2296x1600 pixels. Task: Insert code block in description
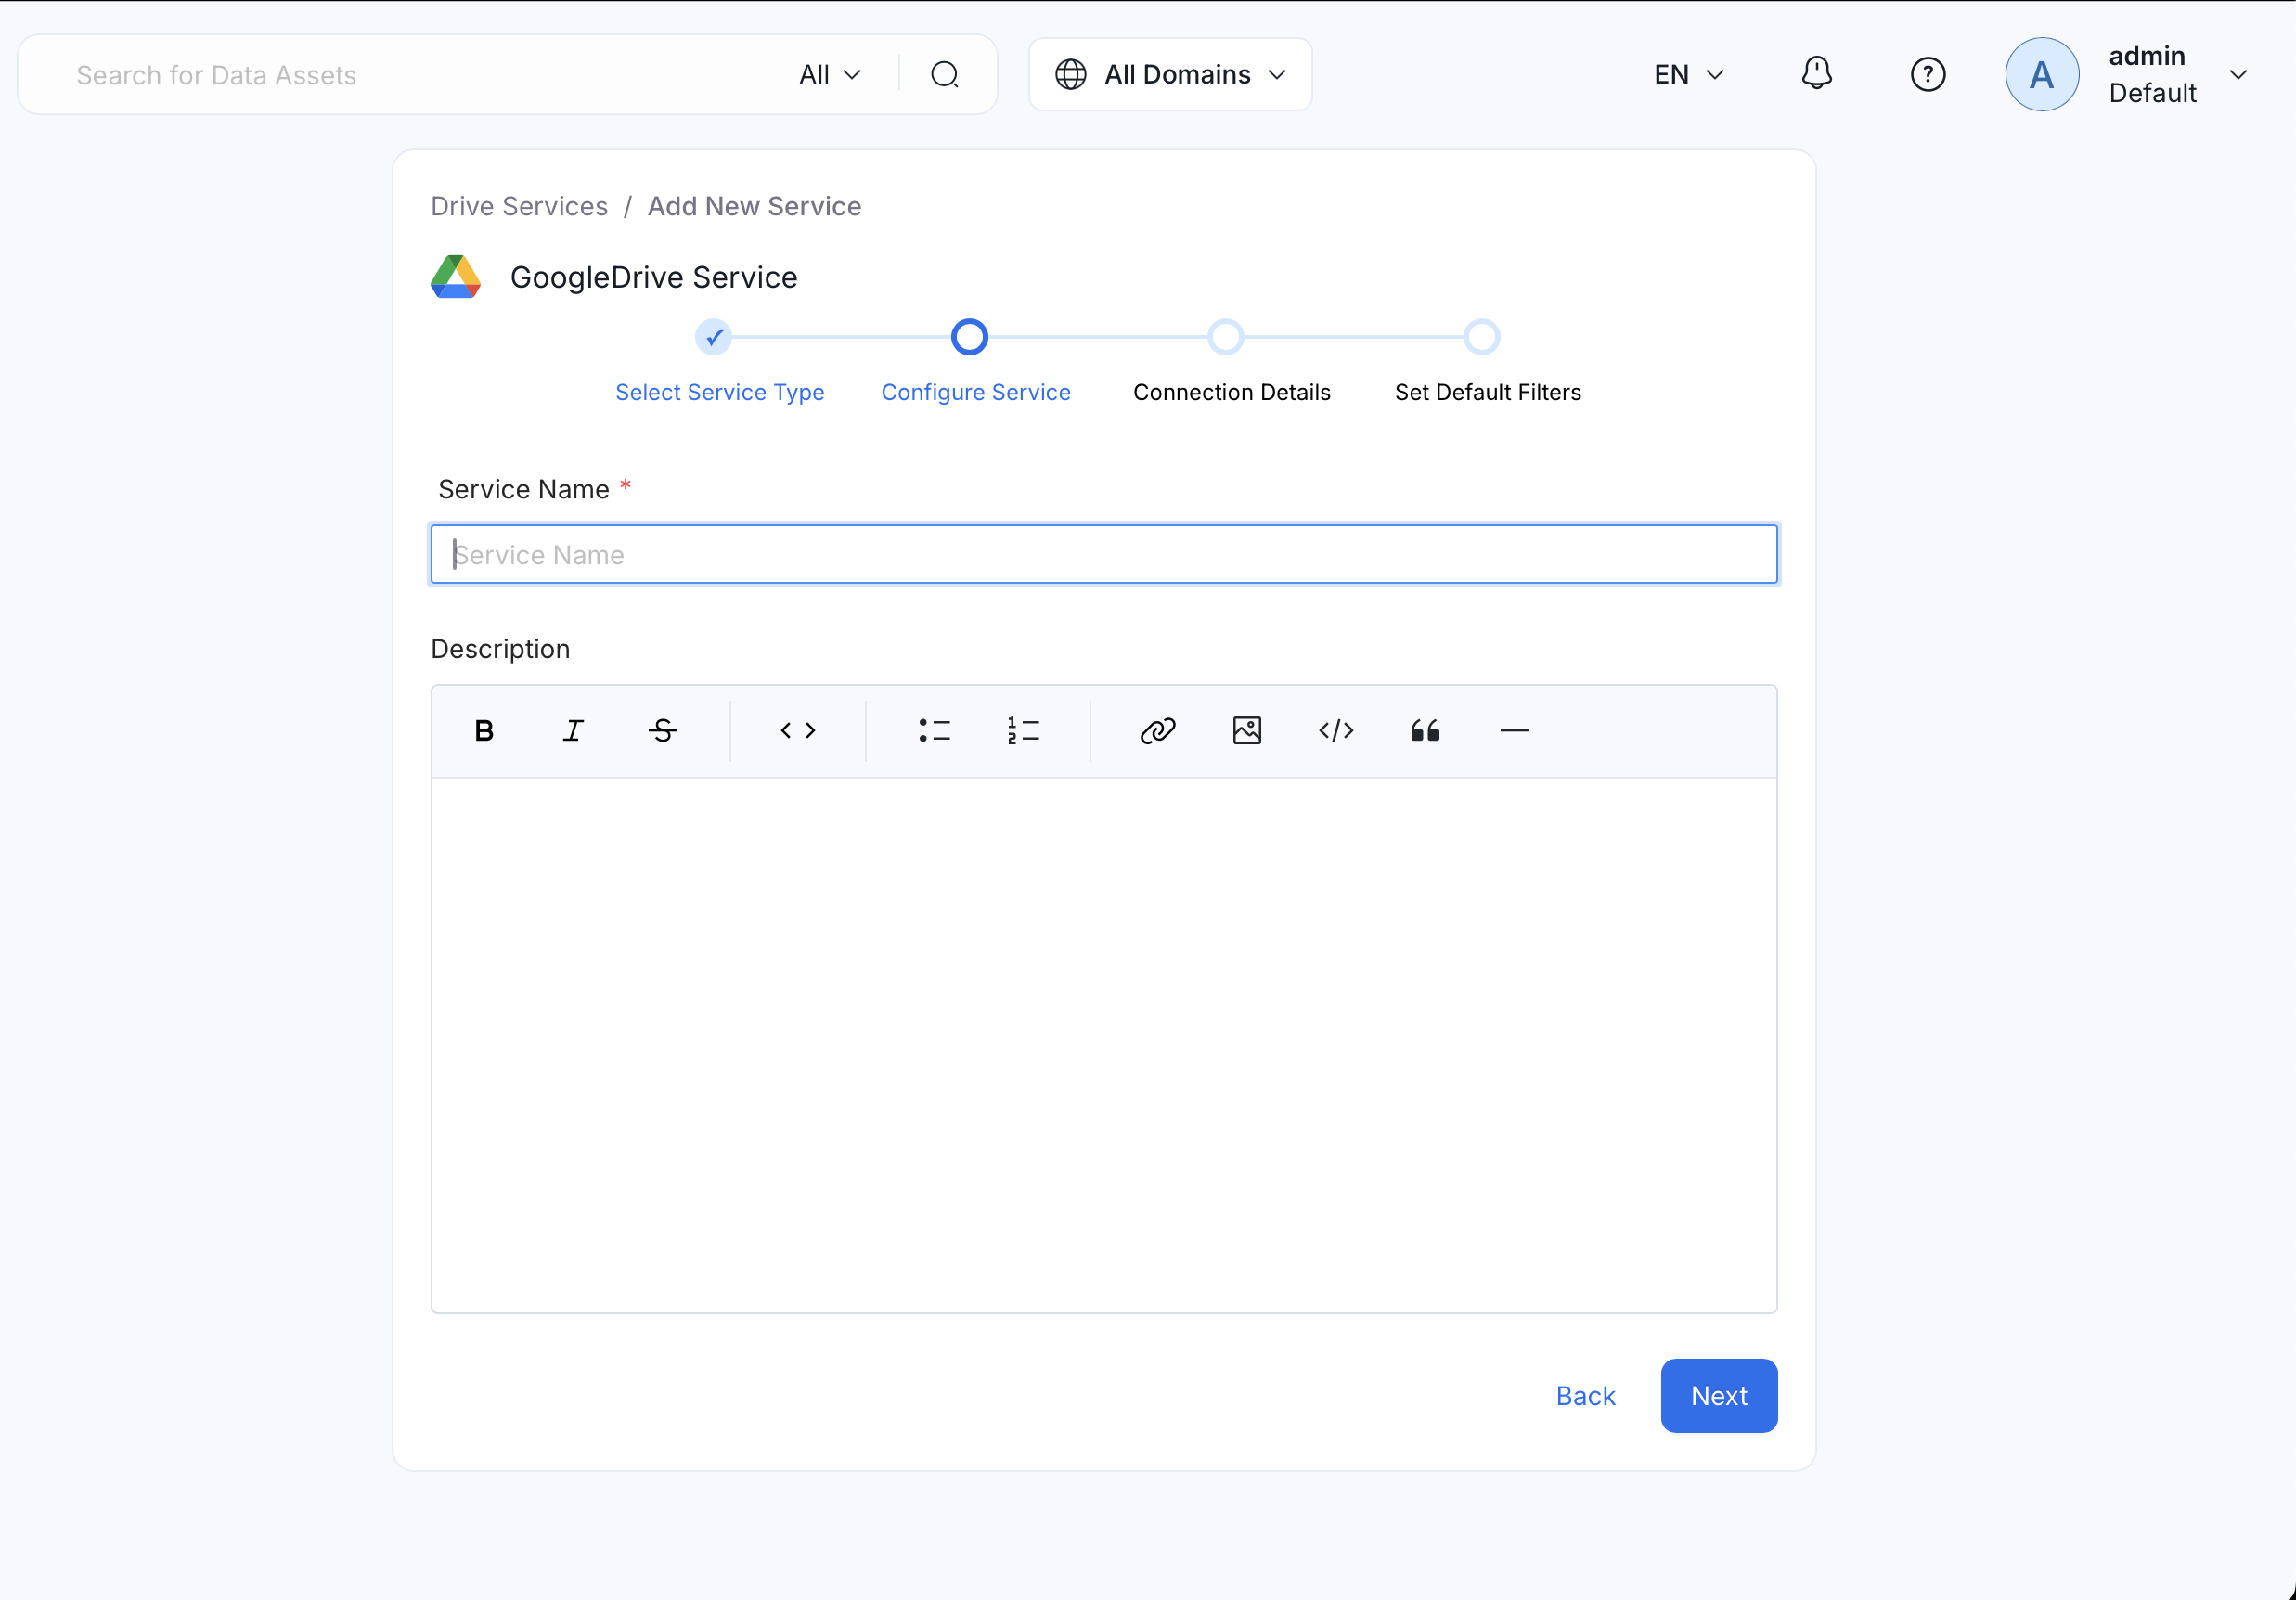pyautogui.click(x=1336, y=731)
